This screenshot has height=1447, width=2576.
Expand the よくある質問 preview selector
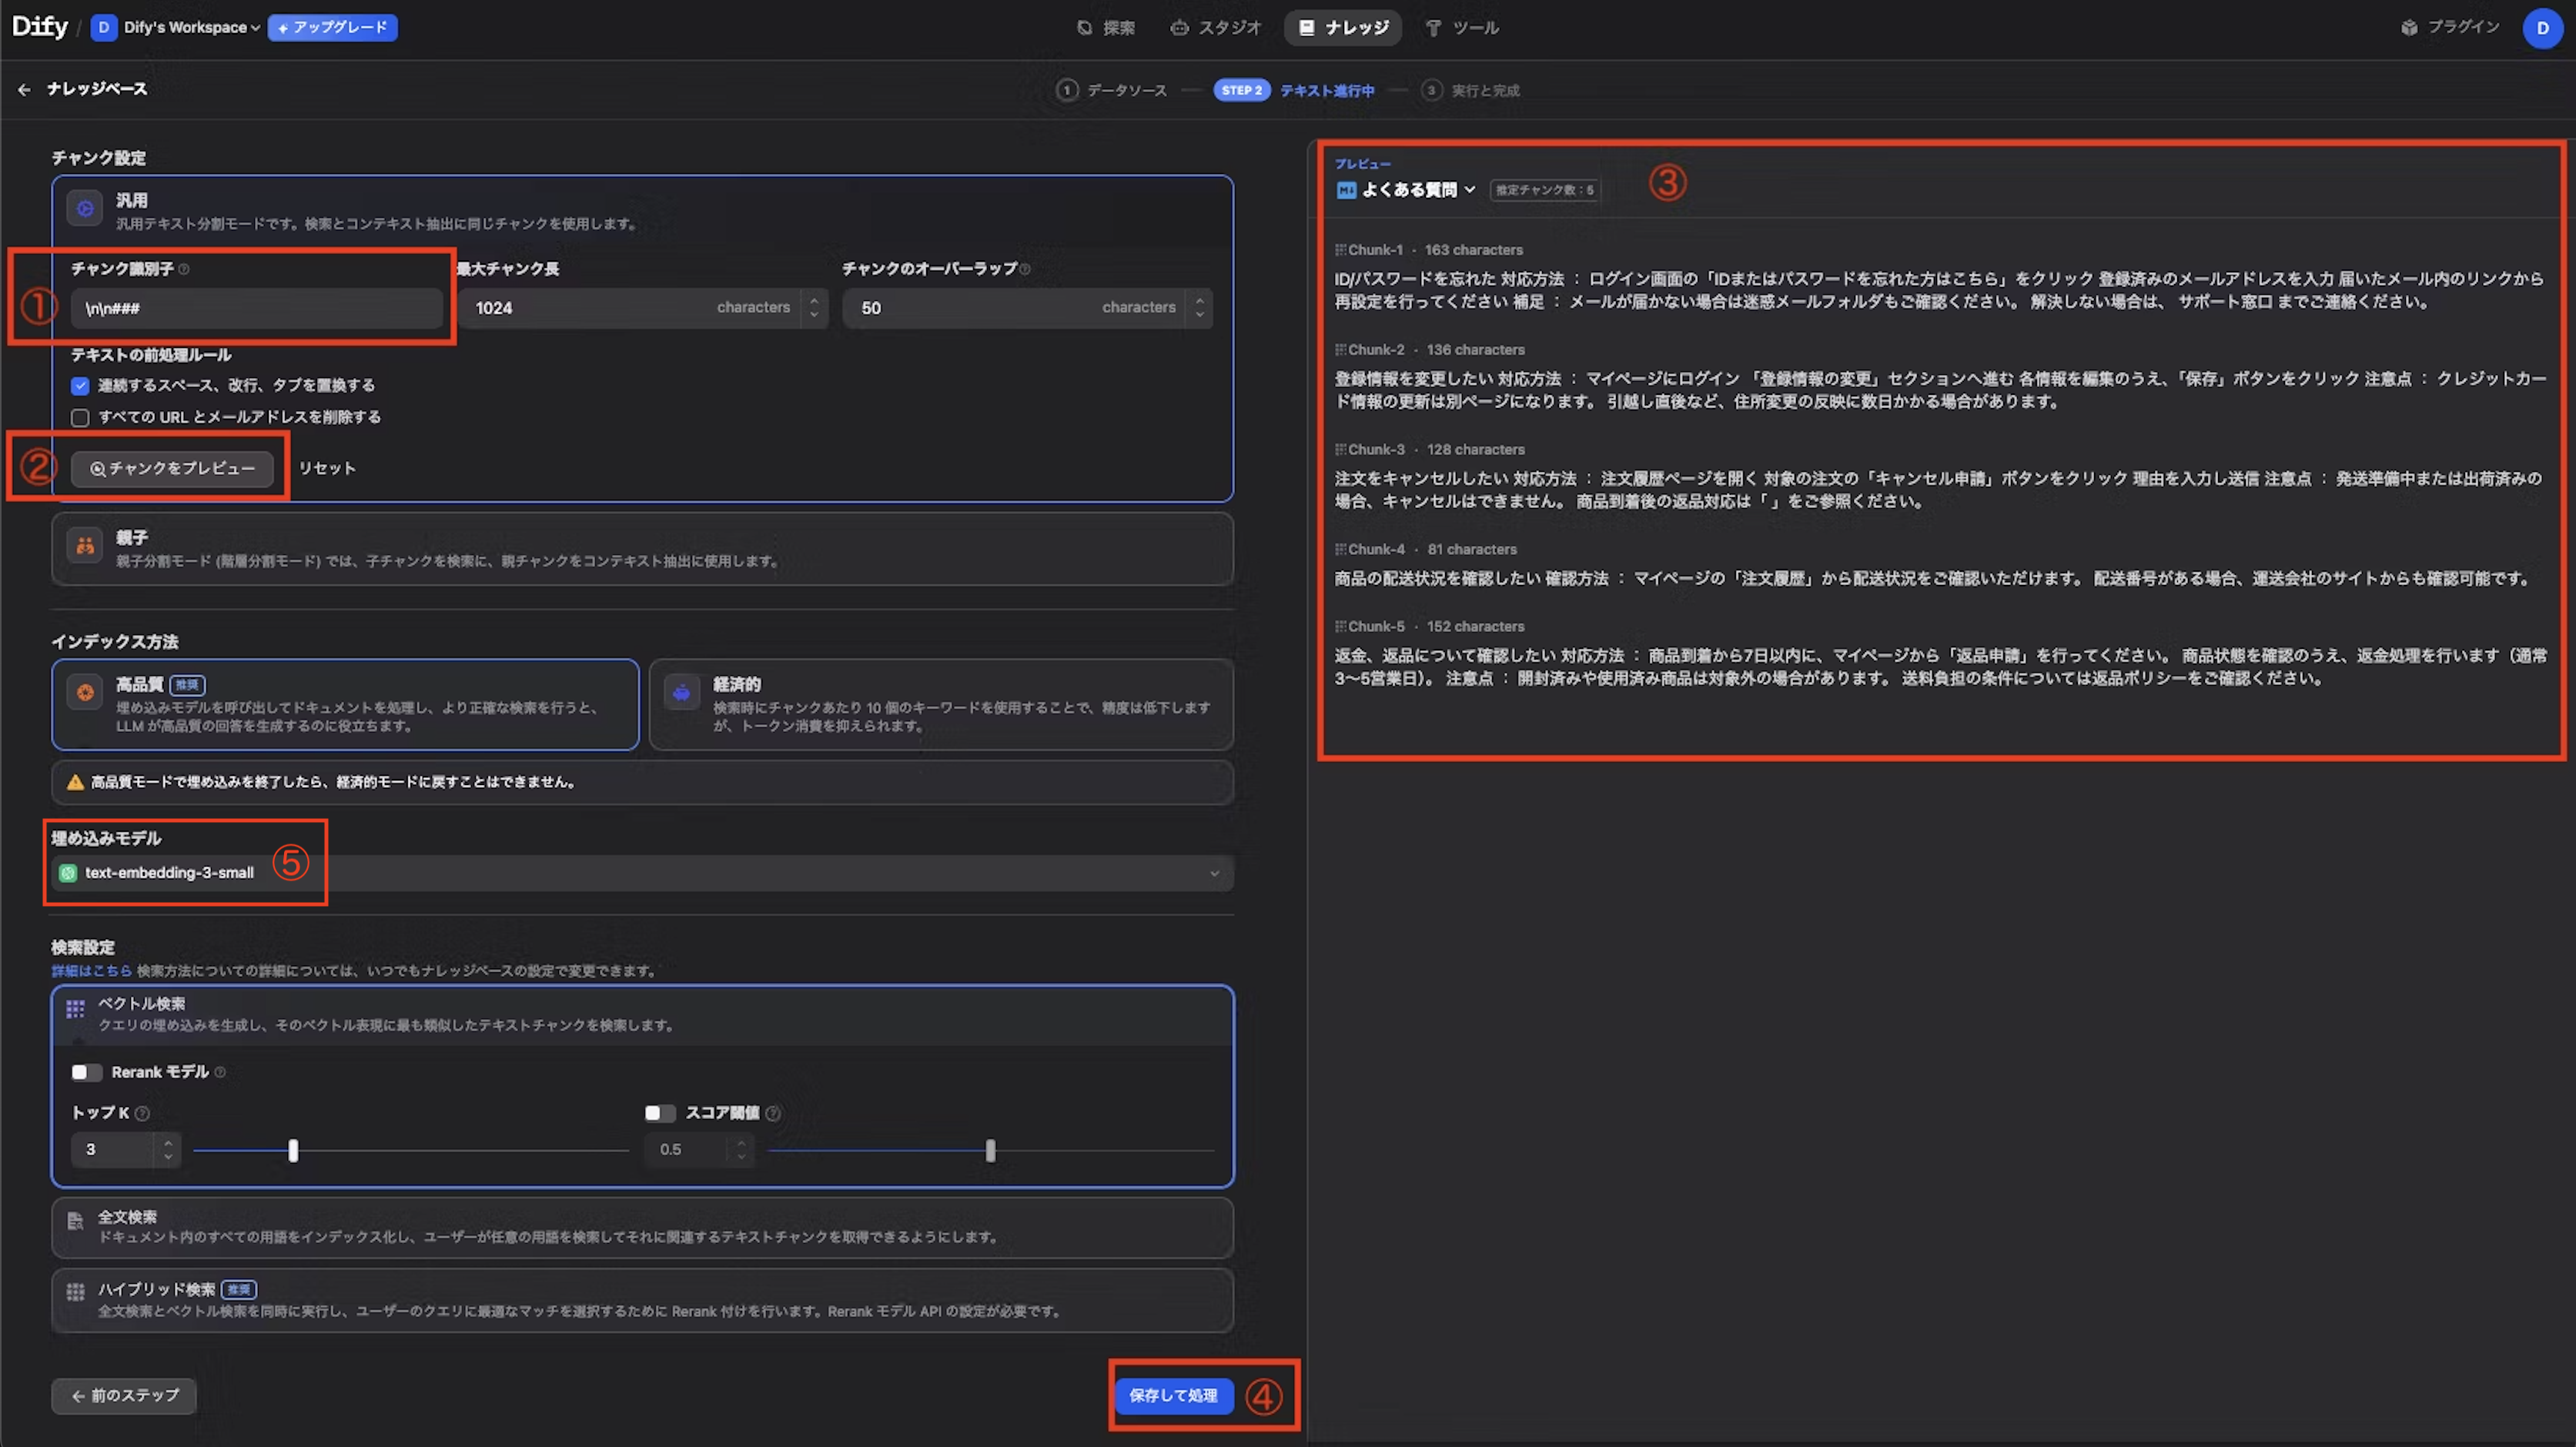tap(1470, 189)
